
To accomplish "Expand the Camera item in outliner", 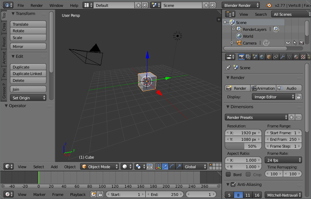I will 232,43.
